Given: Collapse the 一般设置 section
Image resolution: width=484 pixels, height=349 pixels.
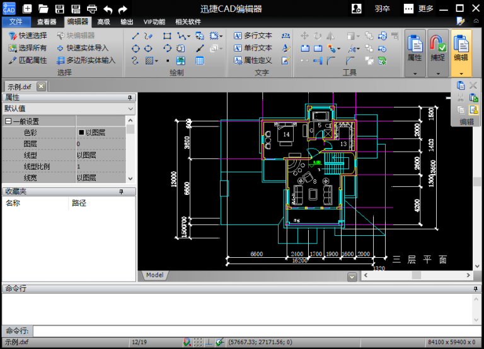Looking at the screenshot, I should pyautogui.click(x=8, y=121).
